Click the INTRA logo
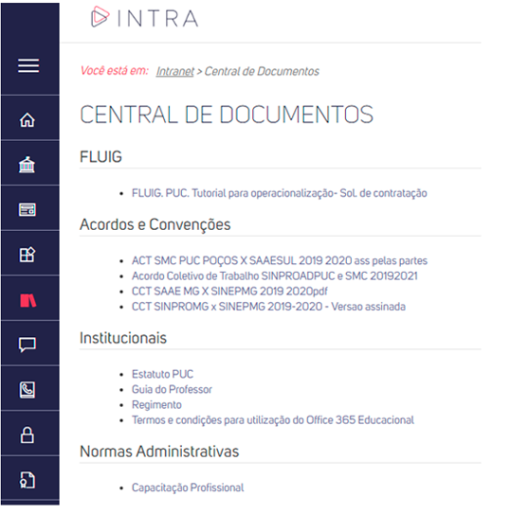Viewport: 529px width, 514px height. [x=144, y=17]
